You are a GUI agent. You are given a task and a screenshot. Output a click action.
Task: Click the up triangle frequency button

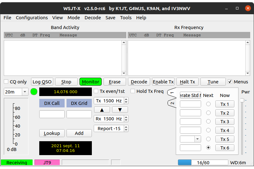point(102,110)
